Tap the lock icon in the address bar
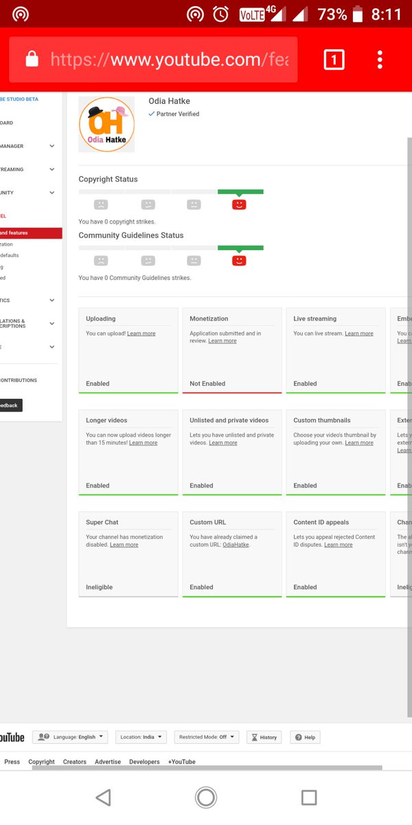 point(32,60)
